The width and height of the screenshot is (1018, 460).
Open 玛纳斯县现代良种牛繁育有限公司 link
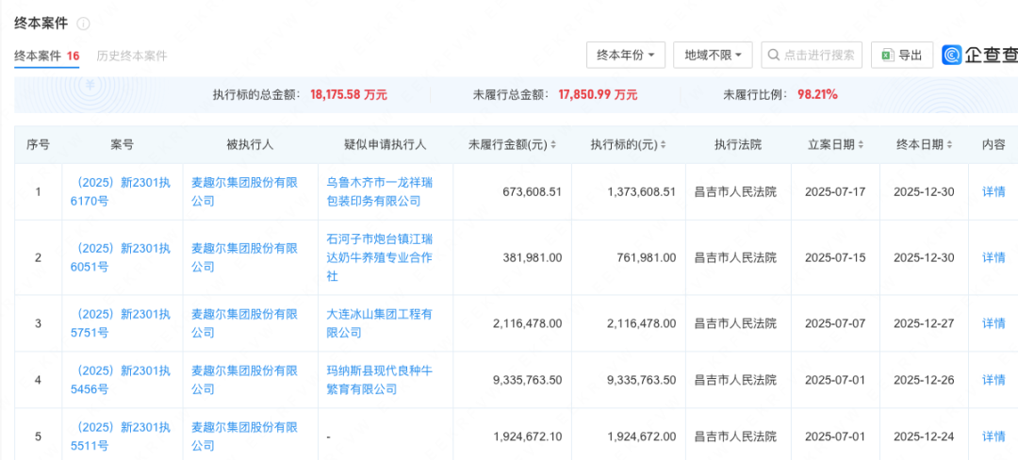point(378,379)
